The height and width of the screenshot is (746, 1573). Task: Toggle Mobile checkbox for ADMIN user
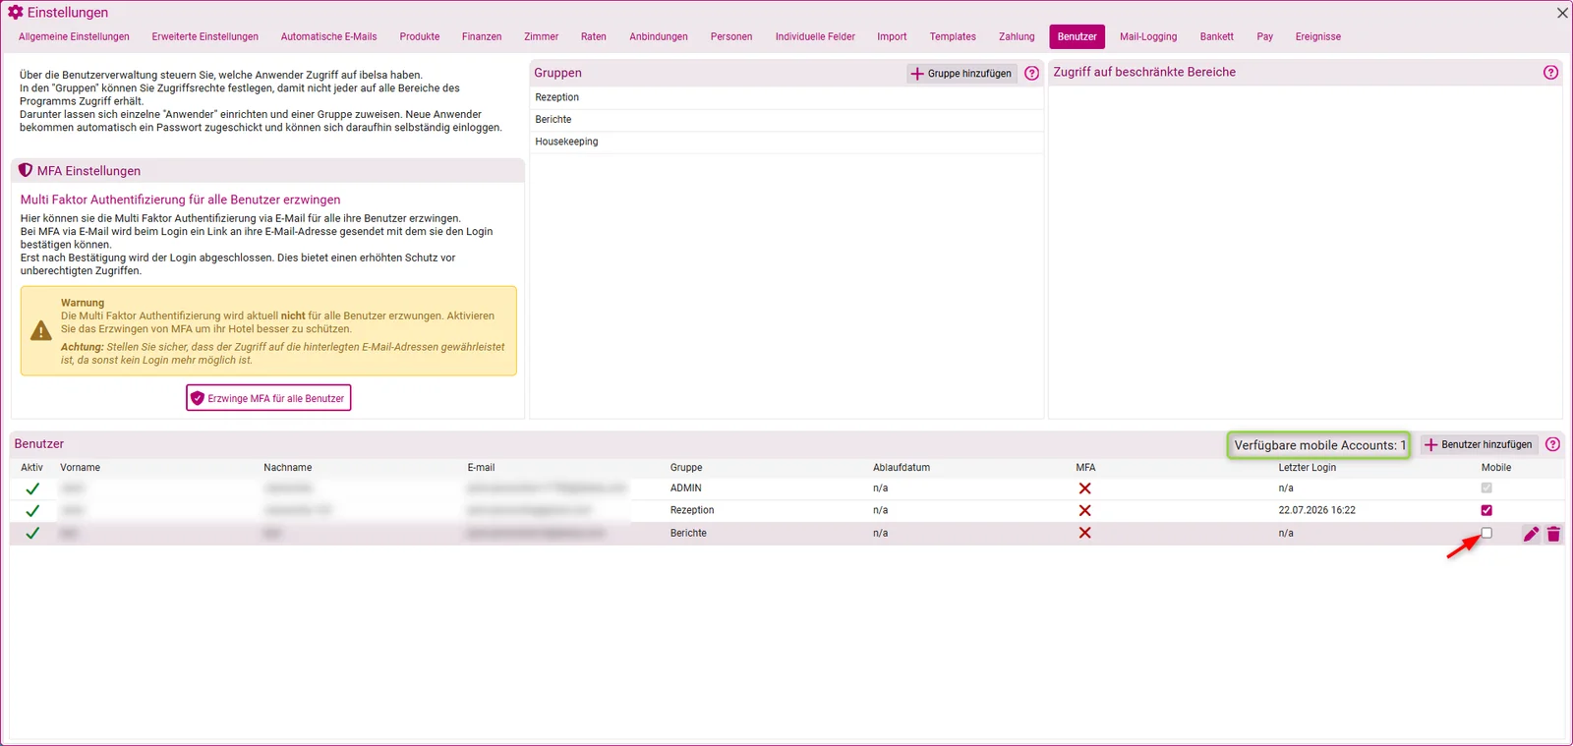1486,488
